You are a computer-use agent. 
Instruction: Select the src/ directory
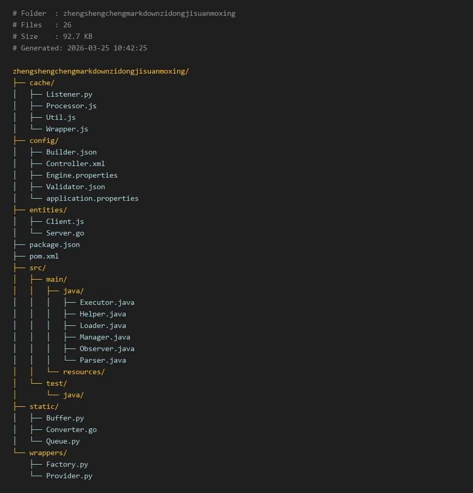click(37, 268)
